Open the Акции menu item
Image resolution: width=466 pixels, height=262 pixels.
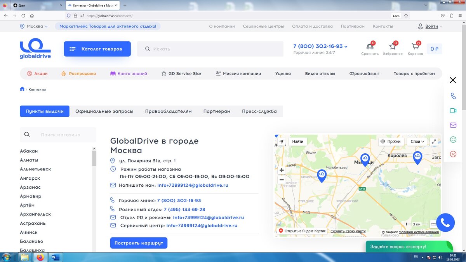(x=37, y=73)
